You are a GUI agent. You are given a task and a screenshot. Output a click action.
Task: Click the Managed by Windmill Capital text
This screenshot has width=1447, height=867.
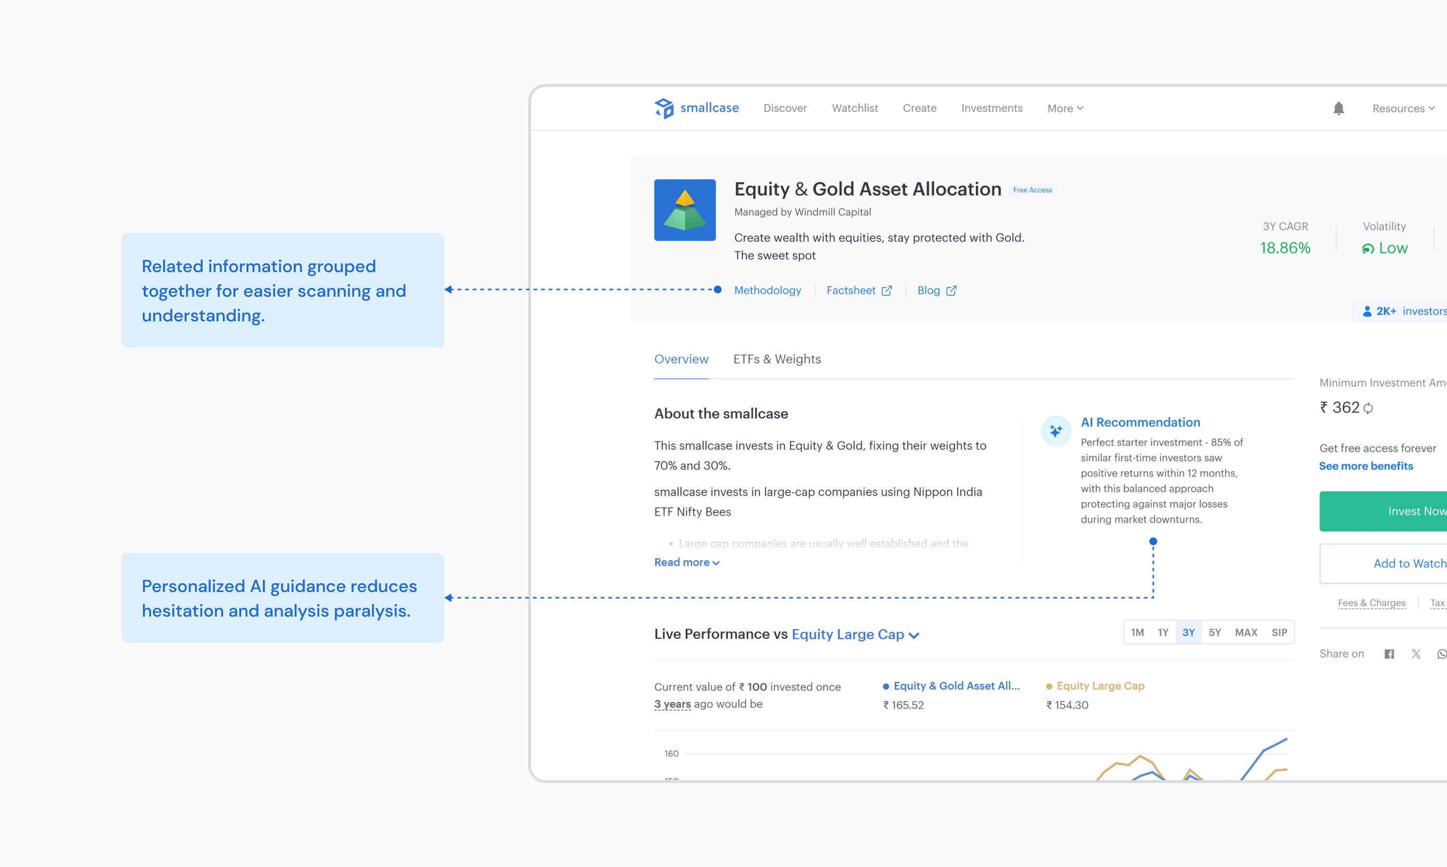pos(802,212)
